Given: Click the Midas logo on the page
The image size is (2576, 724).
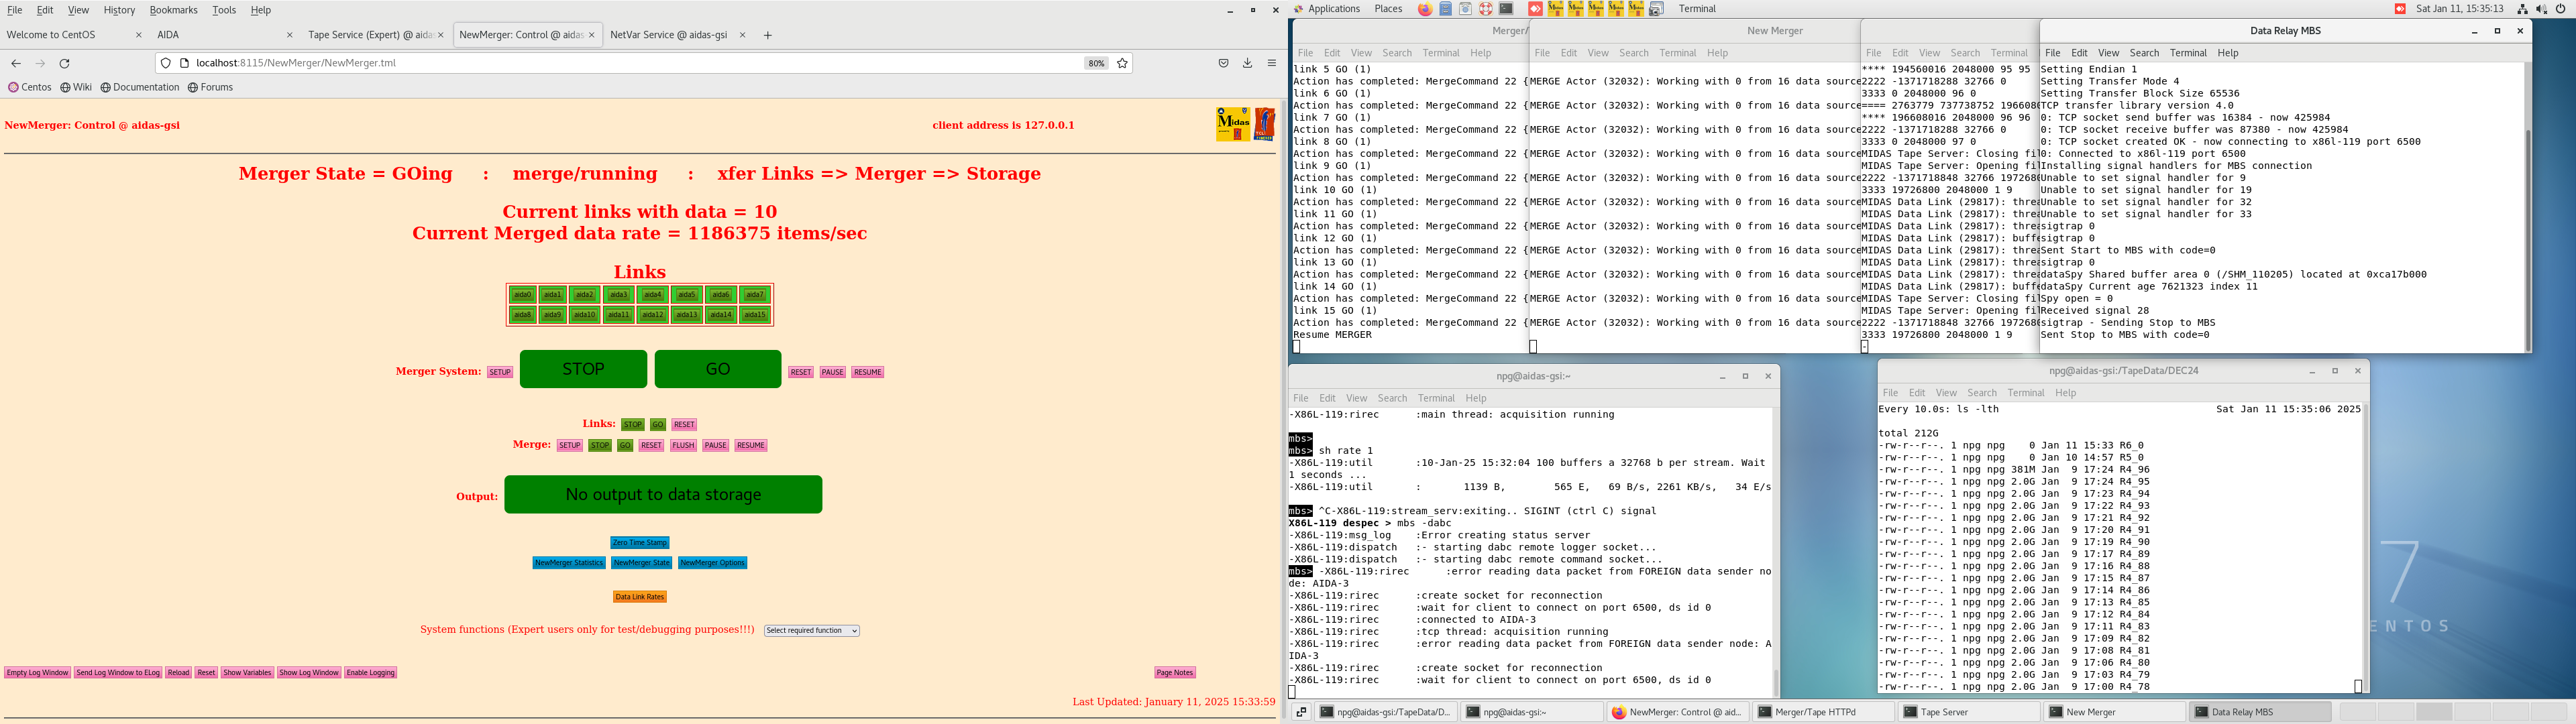Looking at the screenshot, I should (1233, 124).
